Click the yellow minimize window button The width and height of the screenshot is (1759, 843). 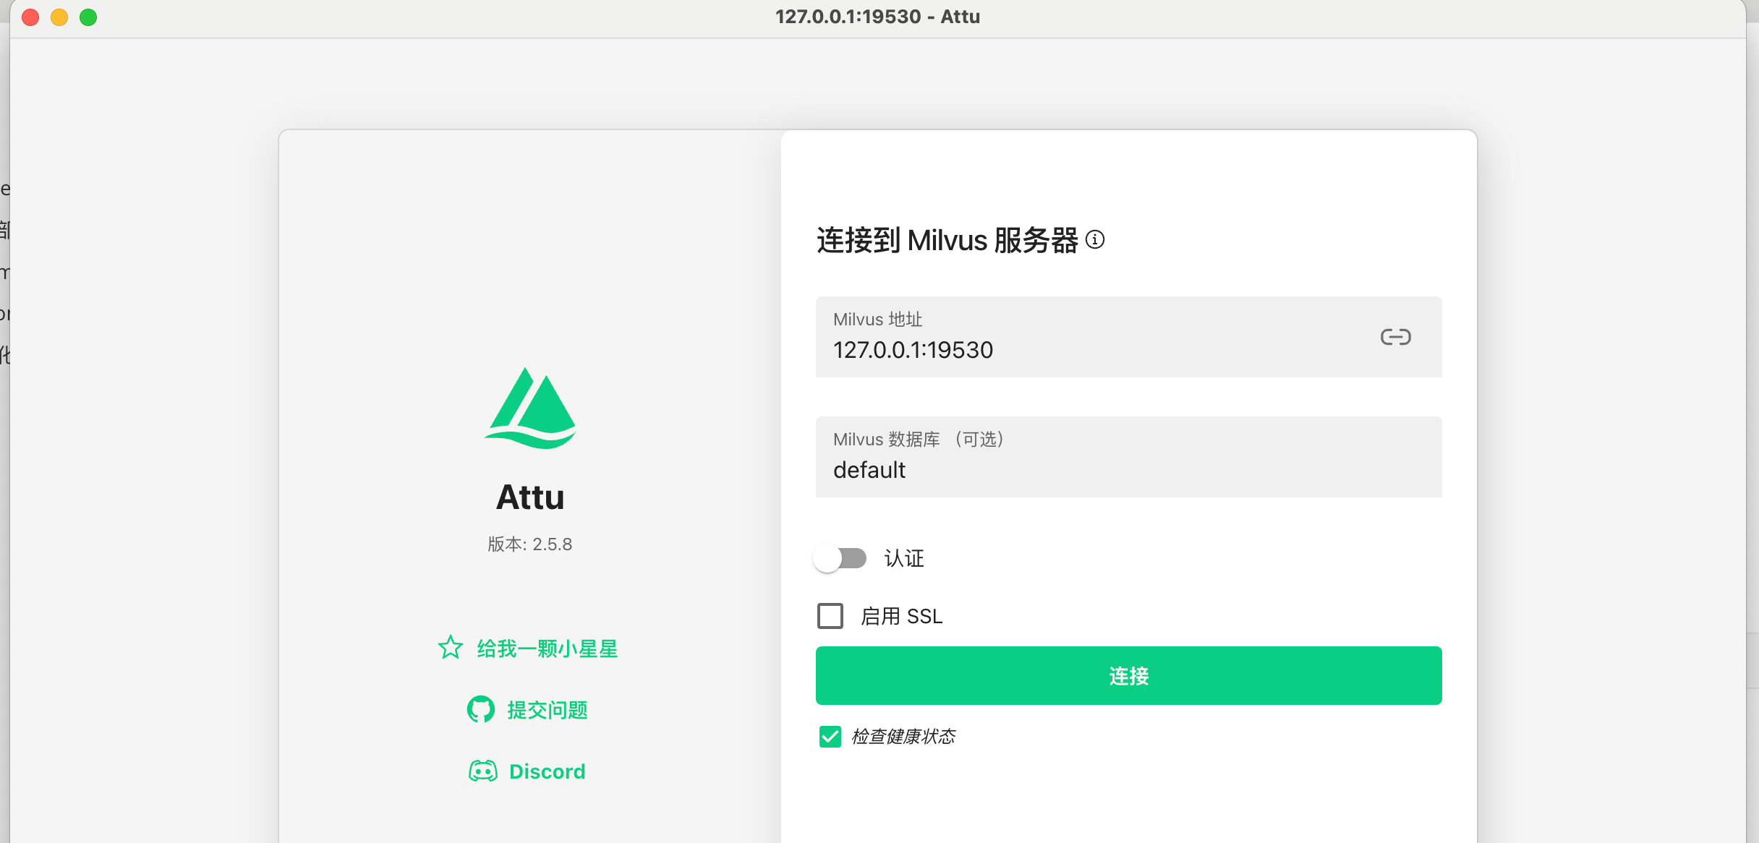coord(59,17)
